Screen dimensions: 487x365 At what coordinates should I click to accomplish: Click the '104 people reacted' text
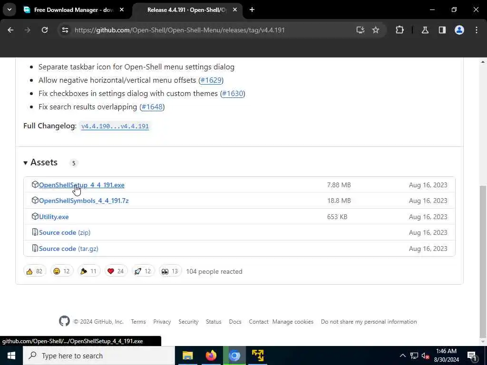coord(214,271)
